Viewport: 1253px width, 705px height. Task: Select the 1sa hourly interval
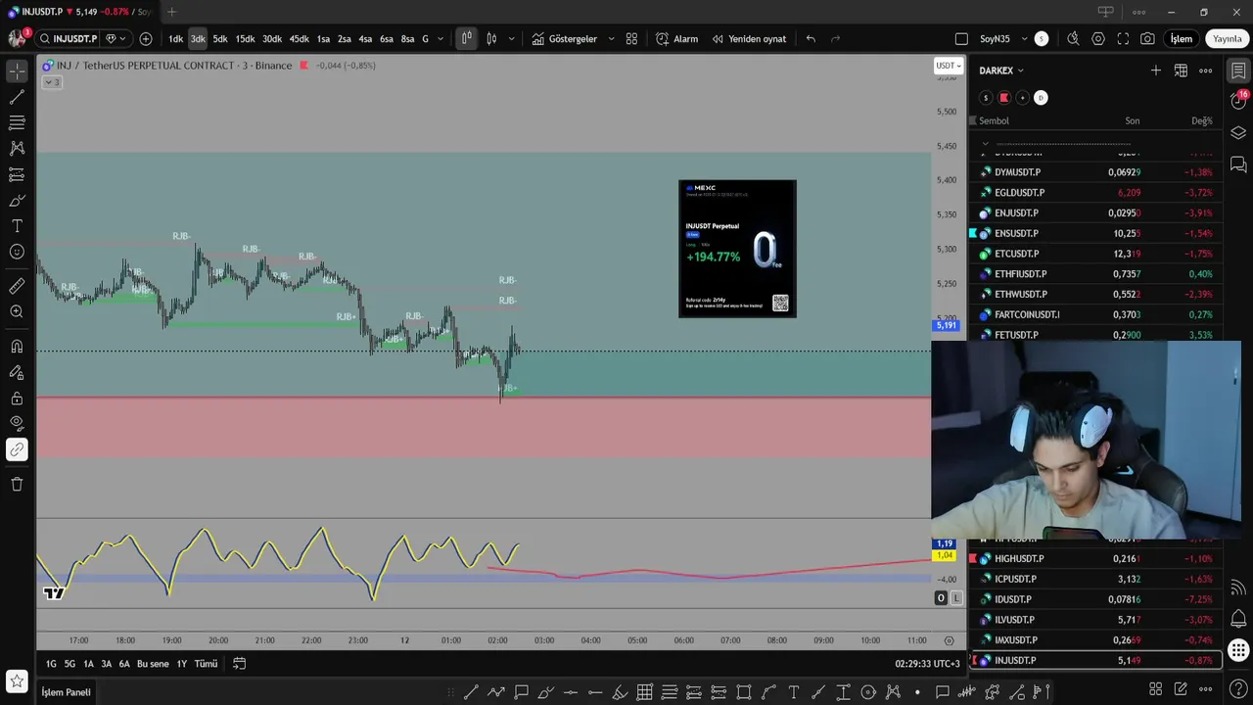[x=323, y=39]
